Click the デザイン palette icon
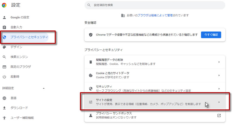 point(4,47)
